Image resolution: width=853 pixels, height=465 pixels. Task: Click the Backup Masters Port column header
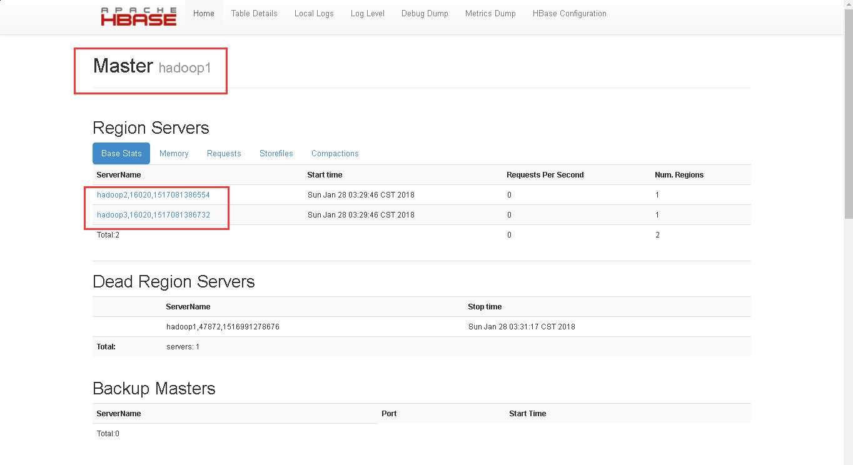tap(389, 414)
